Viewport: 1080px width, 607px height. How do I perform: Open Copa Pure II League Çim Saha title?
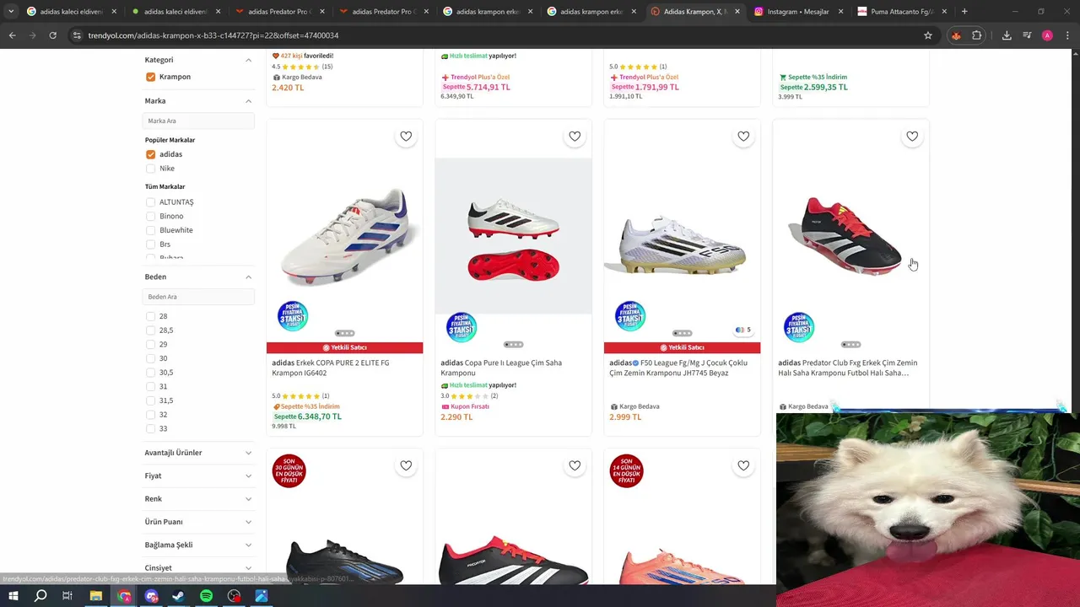click(x=501, y=368)
